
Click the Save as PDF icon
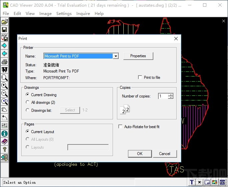pyautogui.click(x=5, y=38)
